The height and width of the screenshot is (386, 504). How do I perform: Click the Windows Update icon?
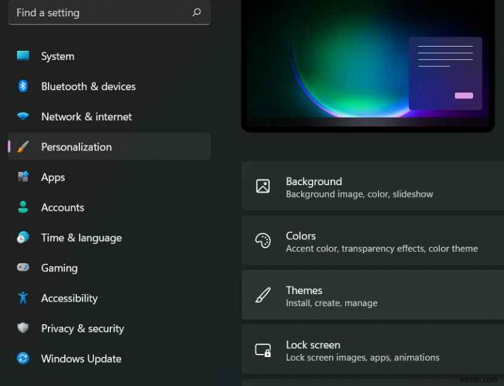23,358
